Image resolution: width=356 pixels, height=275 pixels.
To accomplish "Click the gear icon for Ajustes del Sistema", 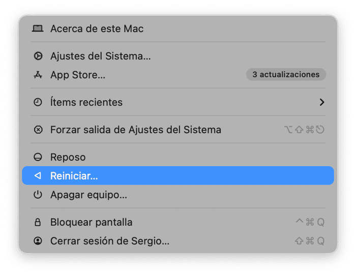I will point(38,56).
